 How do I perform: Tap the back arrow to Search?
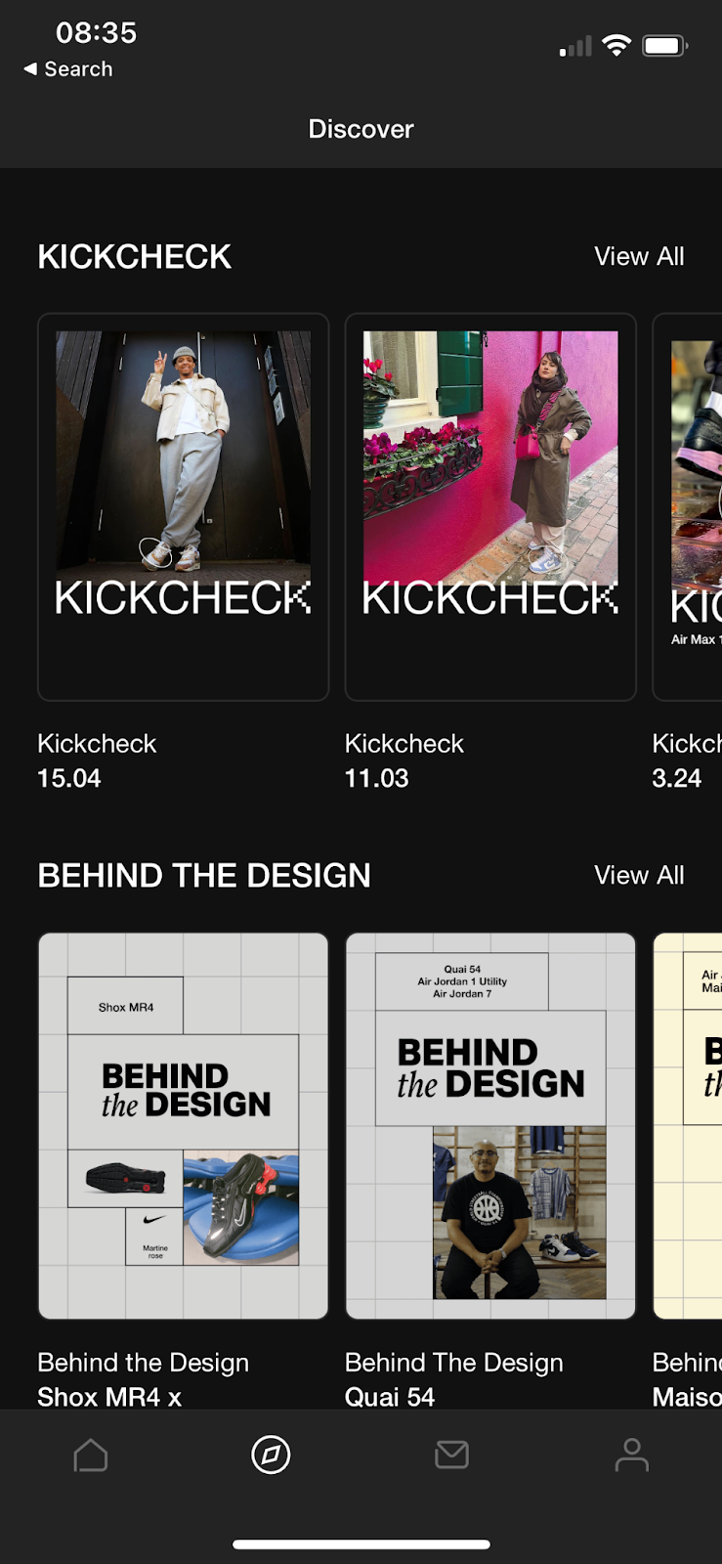tap(67, 69)
